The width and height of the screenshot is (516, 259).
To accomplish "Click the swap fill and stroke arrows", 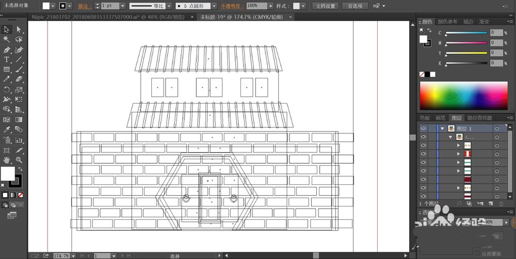I will tap(21, 169).
